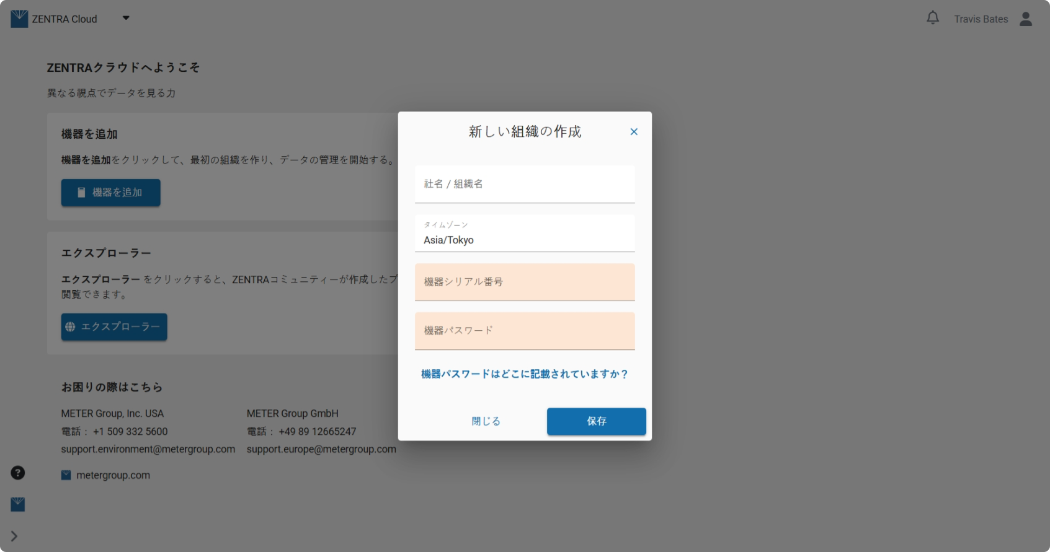Open the metergroup.com link

(x=113, y=475)
